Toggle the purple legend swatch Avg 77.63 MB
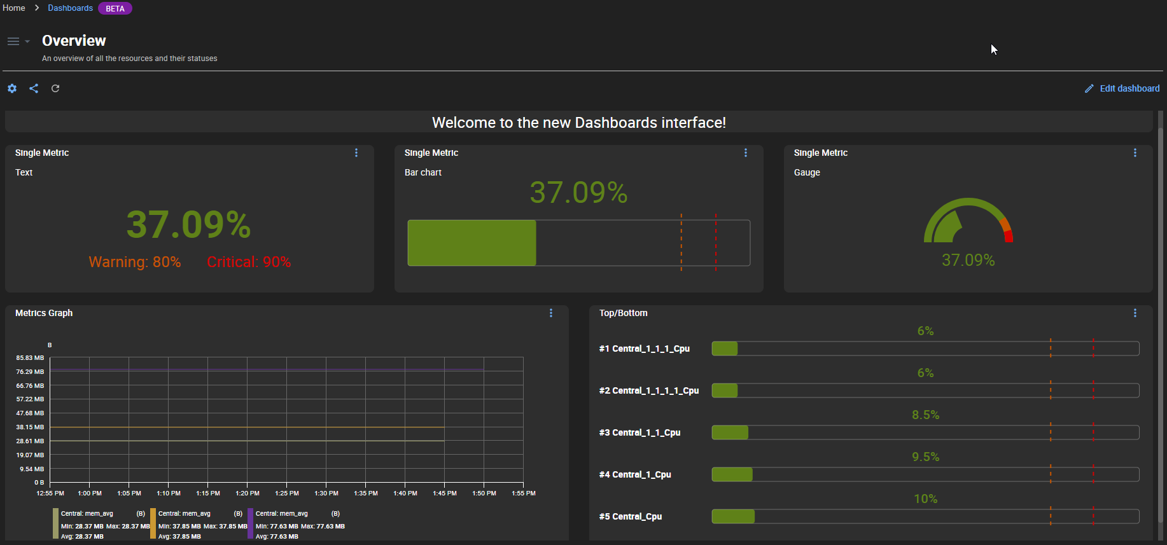 (x=250, y=523)
